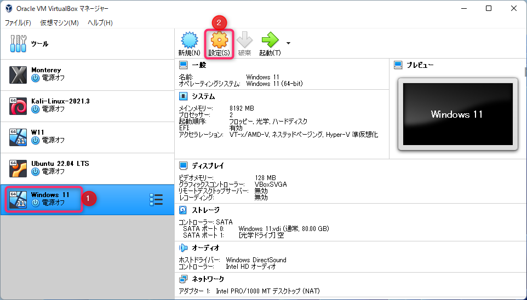Screen dimensions: 527x300
Task: Click the [光学ドライブ] 空 entry
Action: point(261,235)
